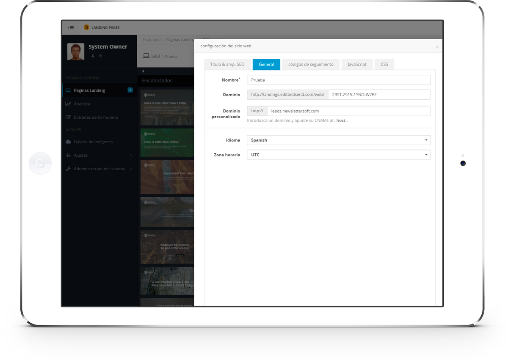
Task: Click the Encabezados section heading
Action: coord(157,81)
